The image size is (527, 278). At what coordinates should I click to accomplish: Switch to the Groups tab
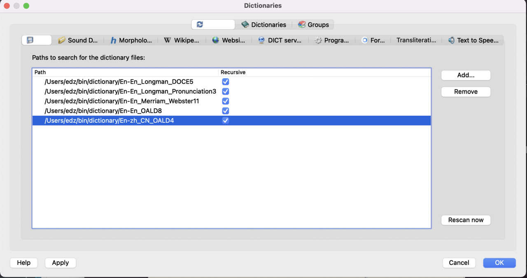(313, 25)
